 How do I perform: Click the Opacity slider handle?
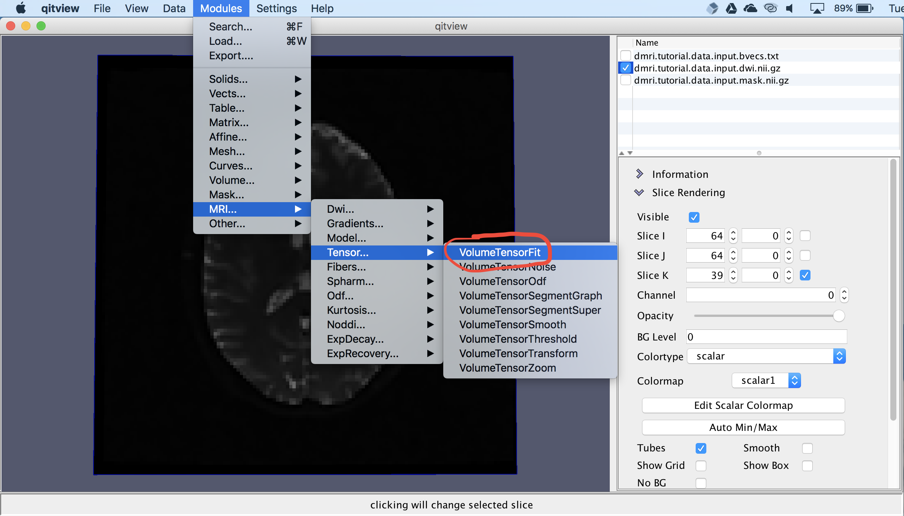[839, 316]
